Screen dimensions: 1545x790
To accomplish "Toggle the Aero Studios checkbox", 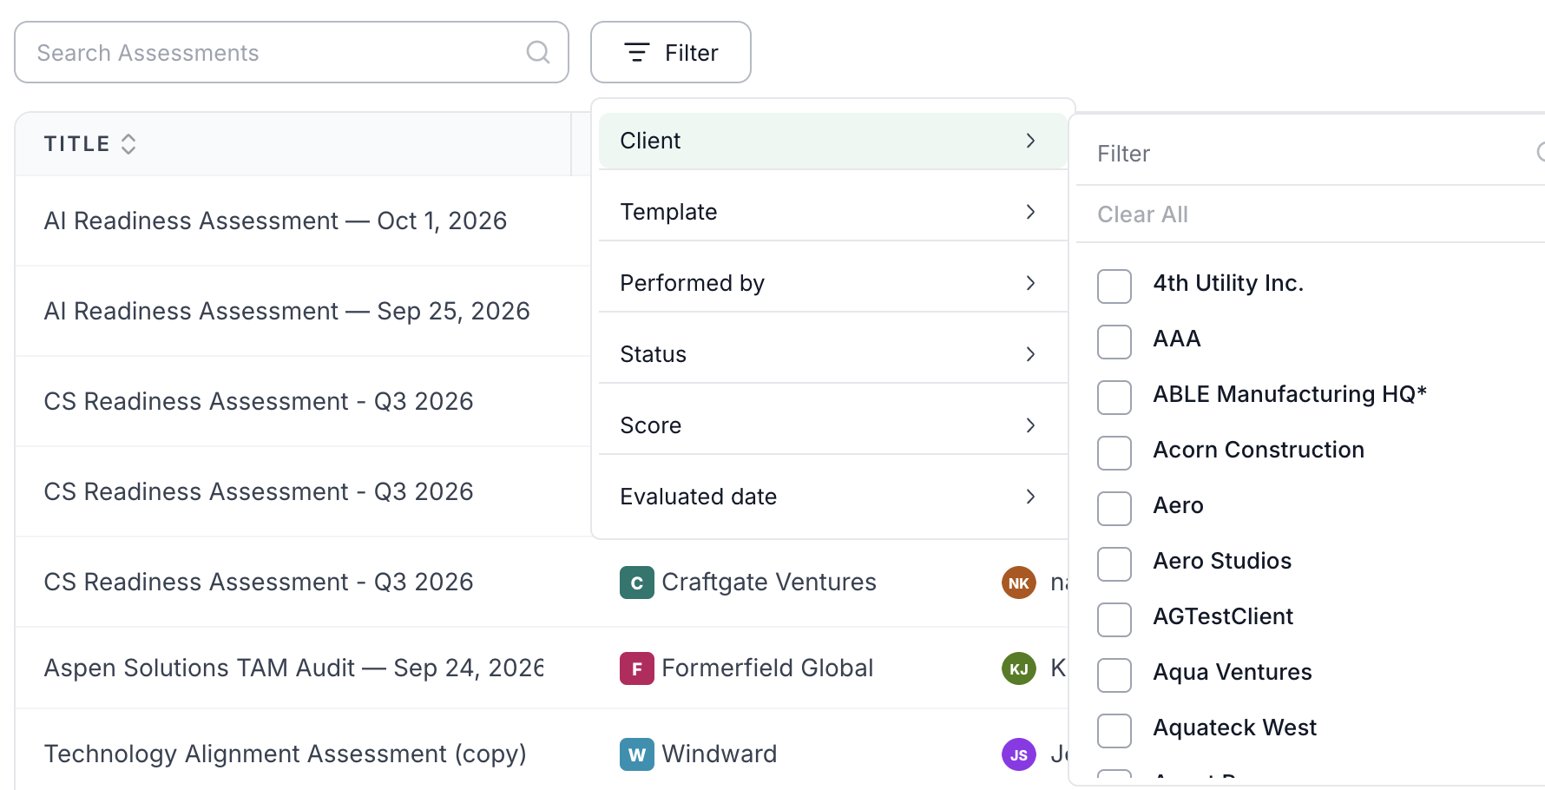I will click(1114, 564).
